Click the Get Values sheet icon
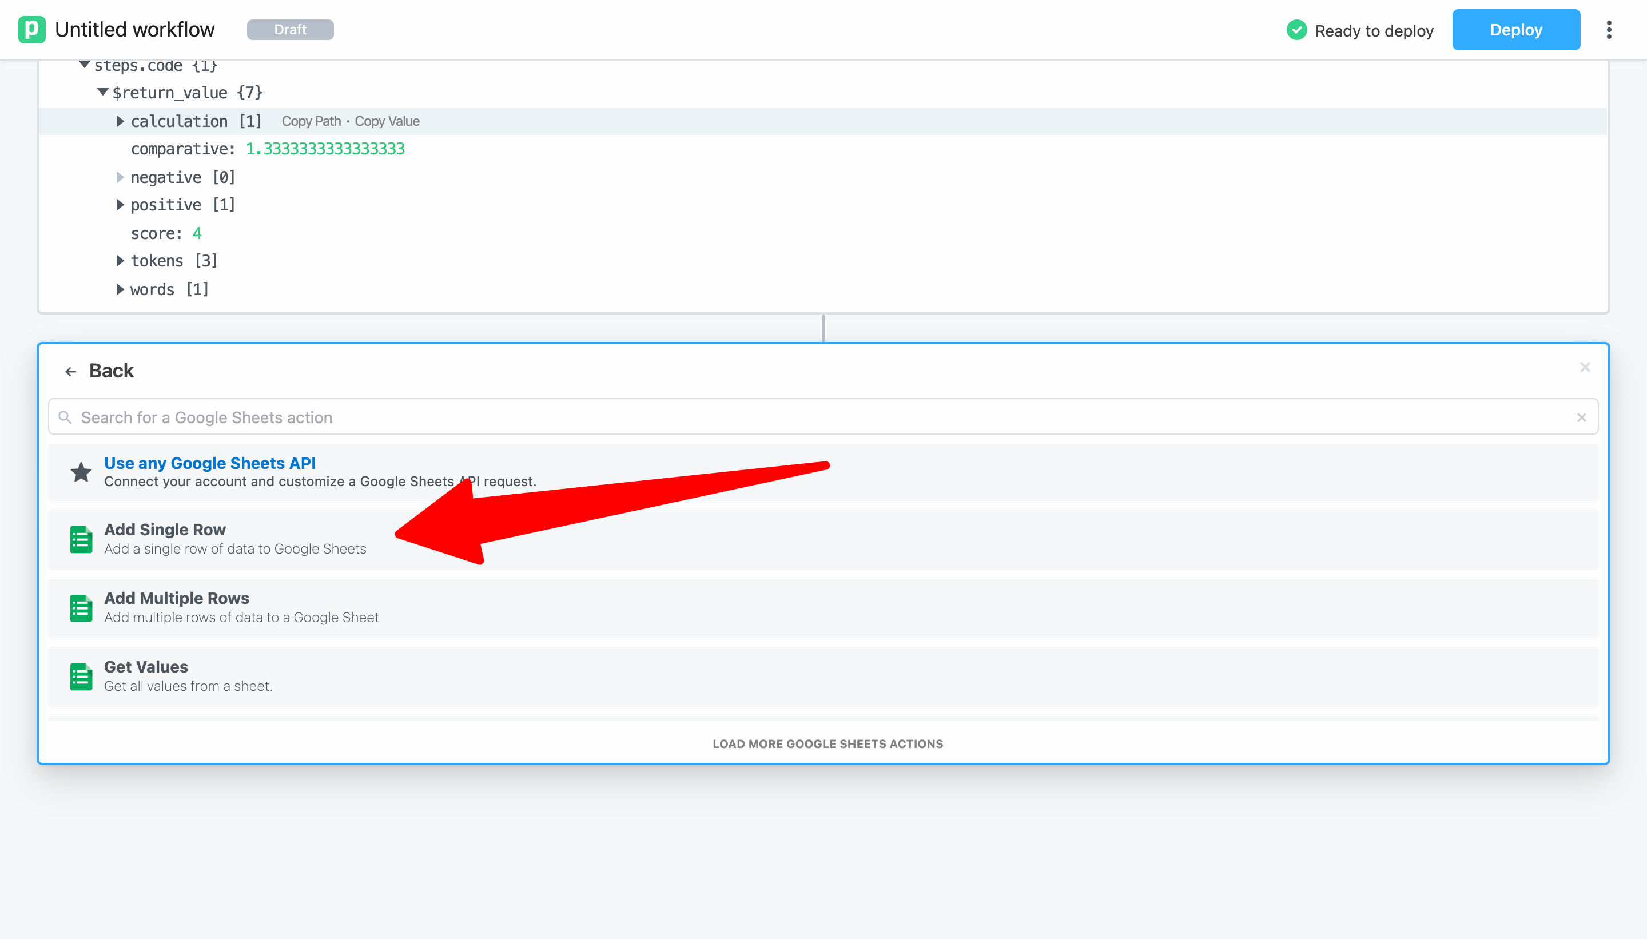The height and width of the screenshot is (939, 1647). 81,677
